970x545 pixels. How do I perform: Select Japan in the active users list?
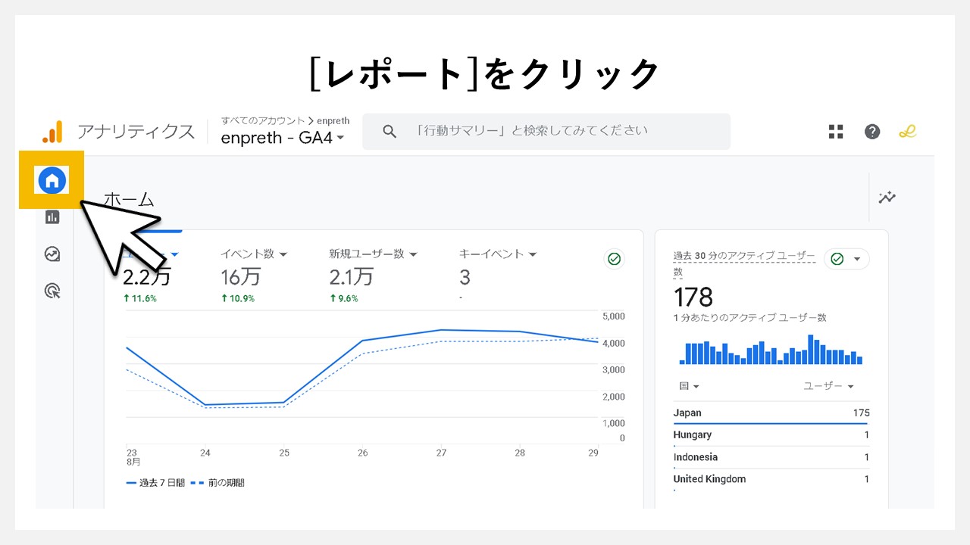coord(687,413)
